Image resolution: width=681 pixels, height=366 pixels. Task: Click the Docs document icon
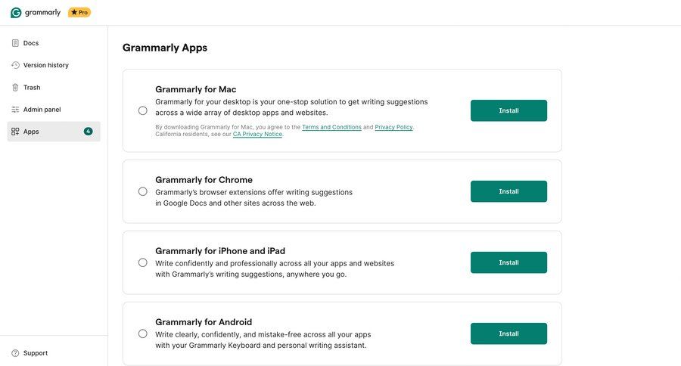[x=15, y=43]
